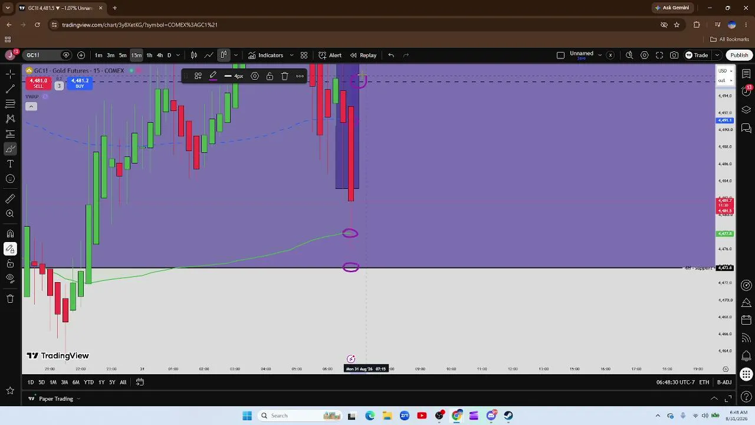The image size is (755, 425).
Task: Lock the selected drawing in floating toolbar
Action: 270,76
